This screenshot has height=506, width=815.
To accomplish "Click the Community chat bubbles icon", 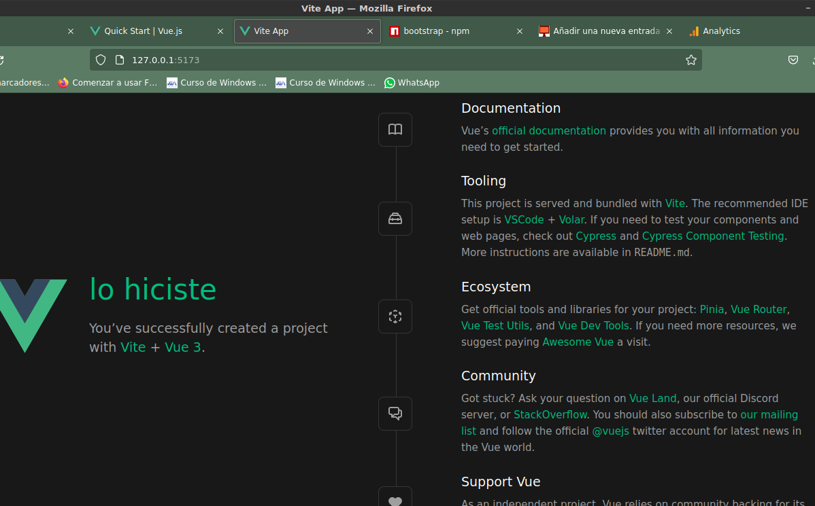I will pos(395,414).
